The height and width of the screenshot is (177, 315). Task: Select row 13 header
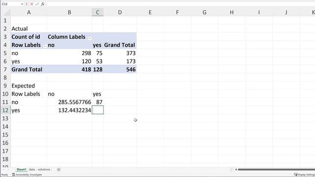[5, 118]
